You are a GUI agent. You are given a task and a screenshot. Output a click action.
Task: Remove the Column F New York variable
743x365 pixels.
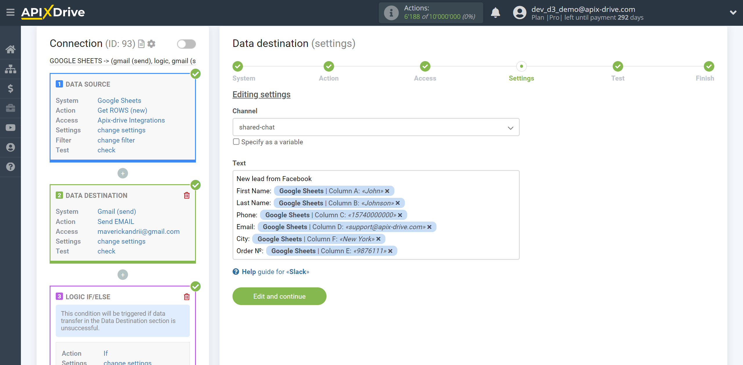(378, 239)
